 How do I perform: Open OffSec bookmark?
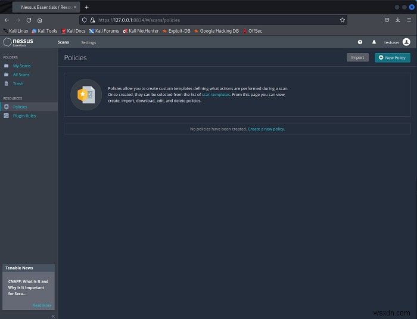tap(253, 31)
